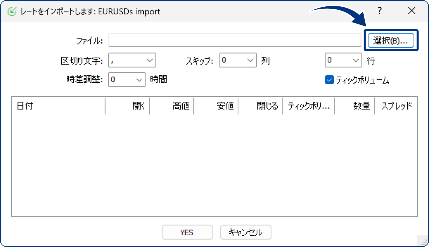The width and height of the screenshot is (429, 247).
Task: Open file browser via 選択(B)... button
Action: click(391, 40)
